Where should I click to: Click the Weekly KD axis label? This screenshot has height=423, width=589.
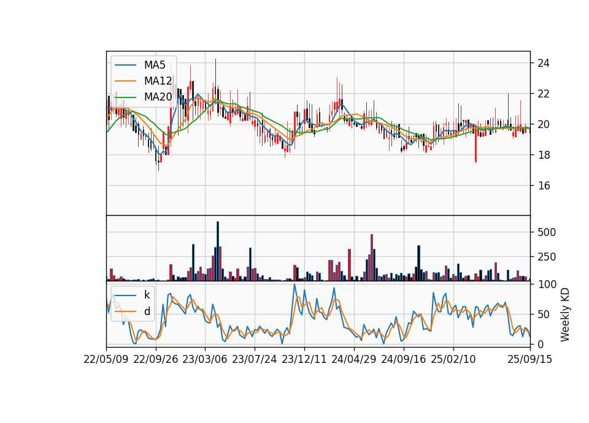click(x=565, y=314)
